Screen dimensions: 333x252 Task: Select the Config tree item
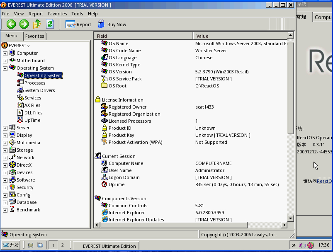point(23,195)
